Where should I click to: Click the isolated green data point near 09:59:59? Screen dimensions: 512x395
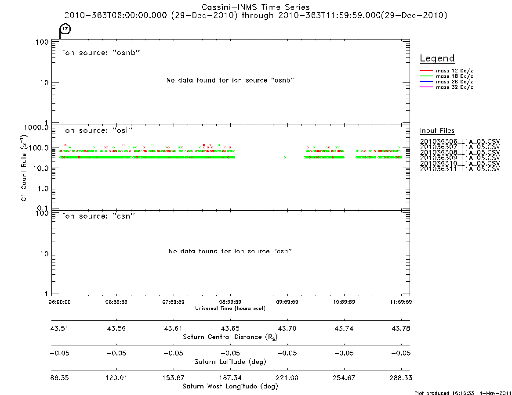(x=285, y=158)
